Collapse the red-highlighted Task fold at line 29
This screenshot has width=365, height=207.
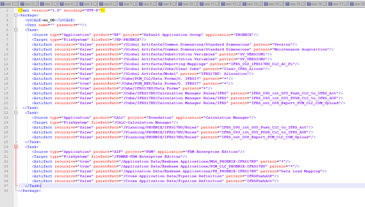click(16, 147)
